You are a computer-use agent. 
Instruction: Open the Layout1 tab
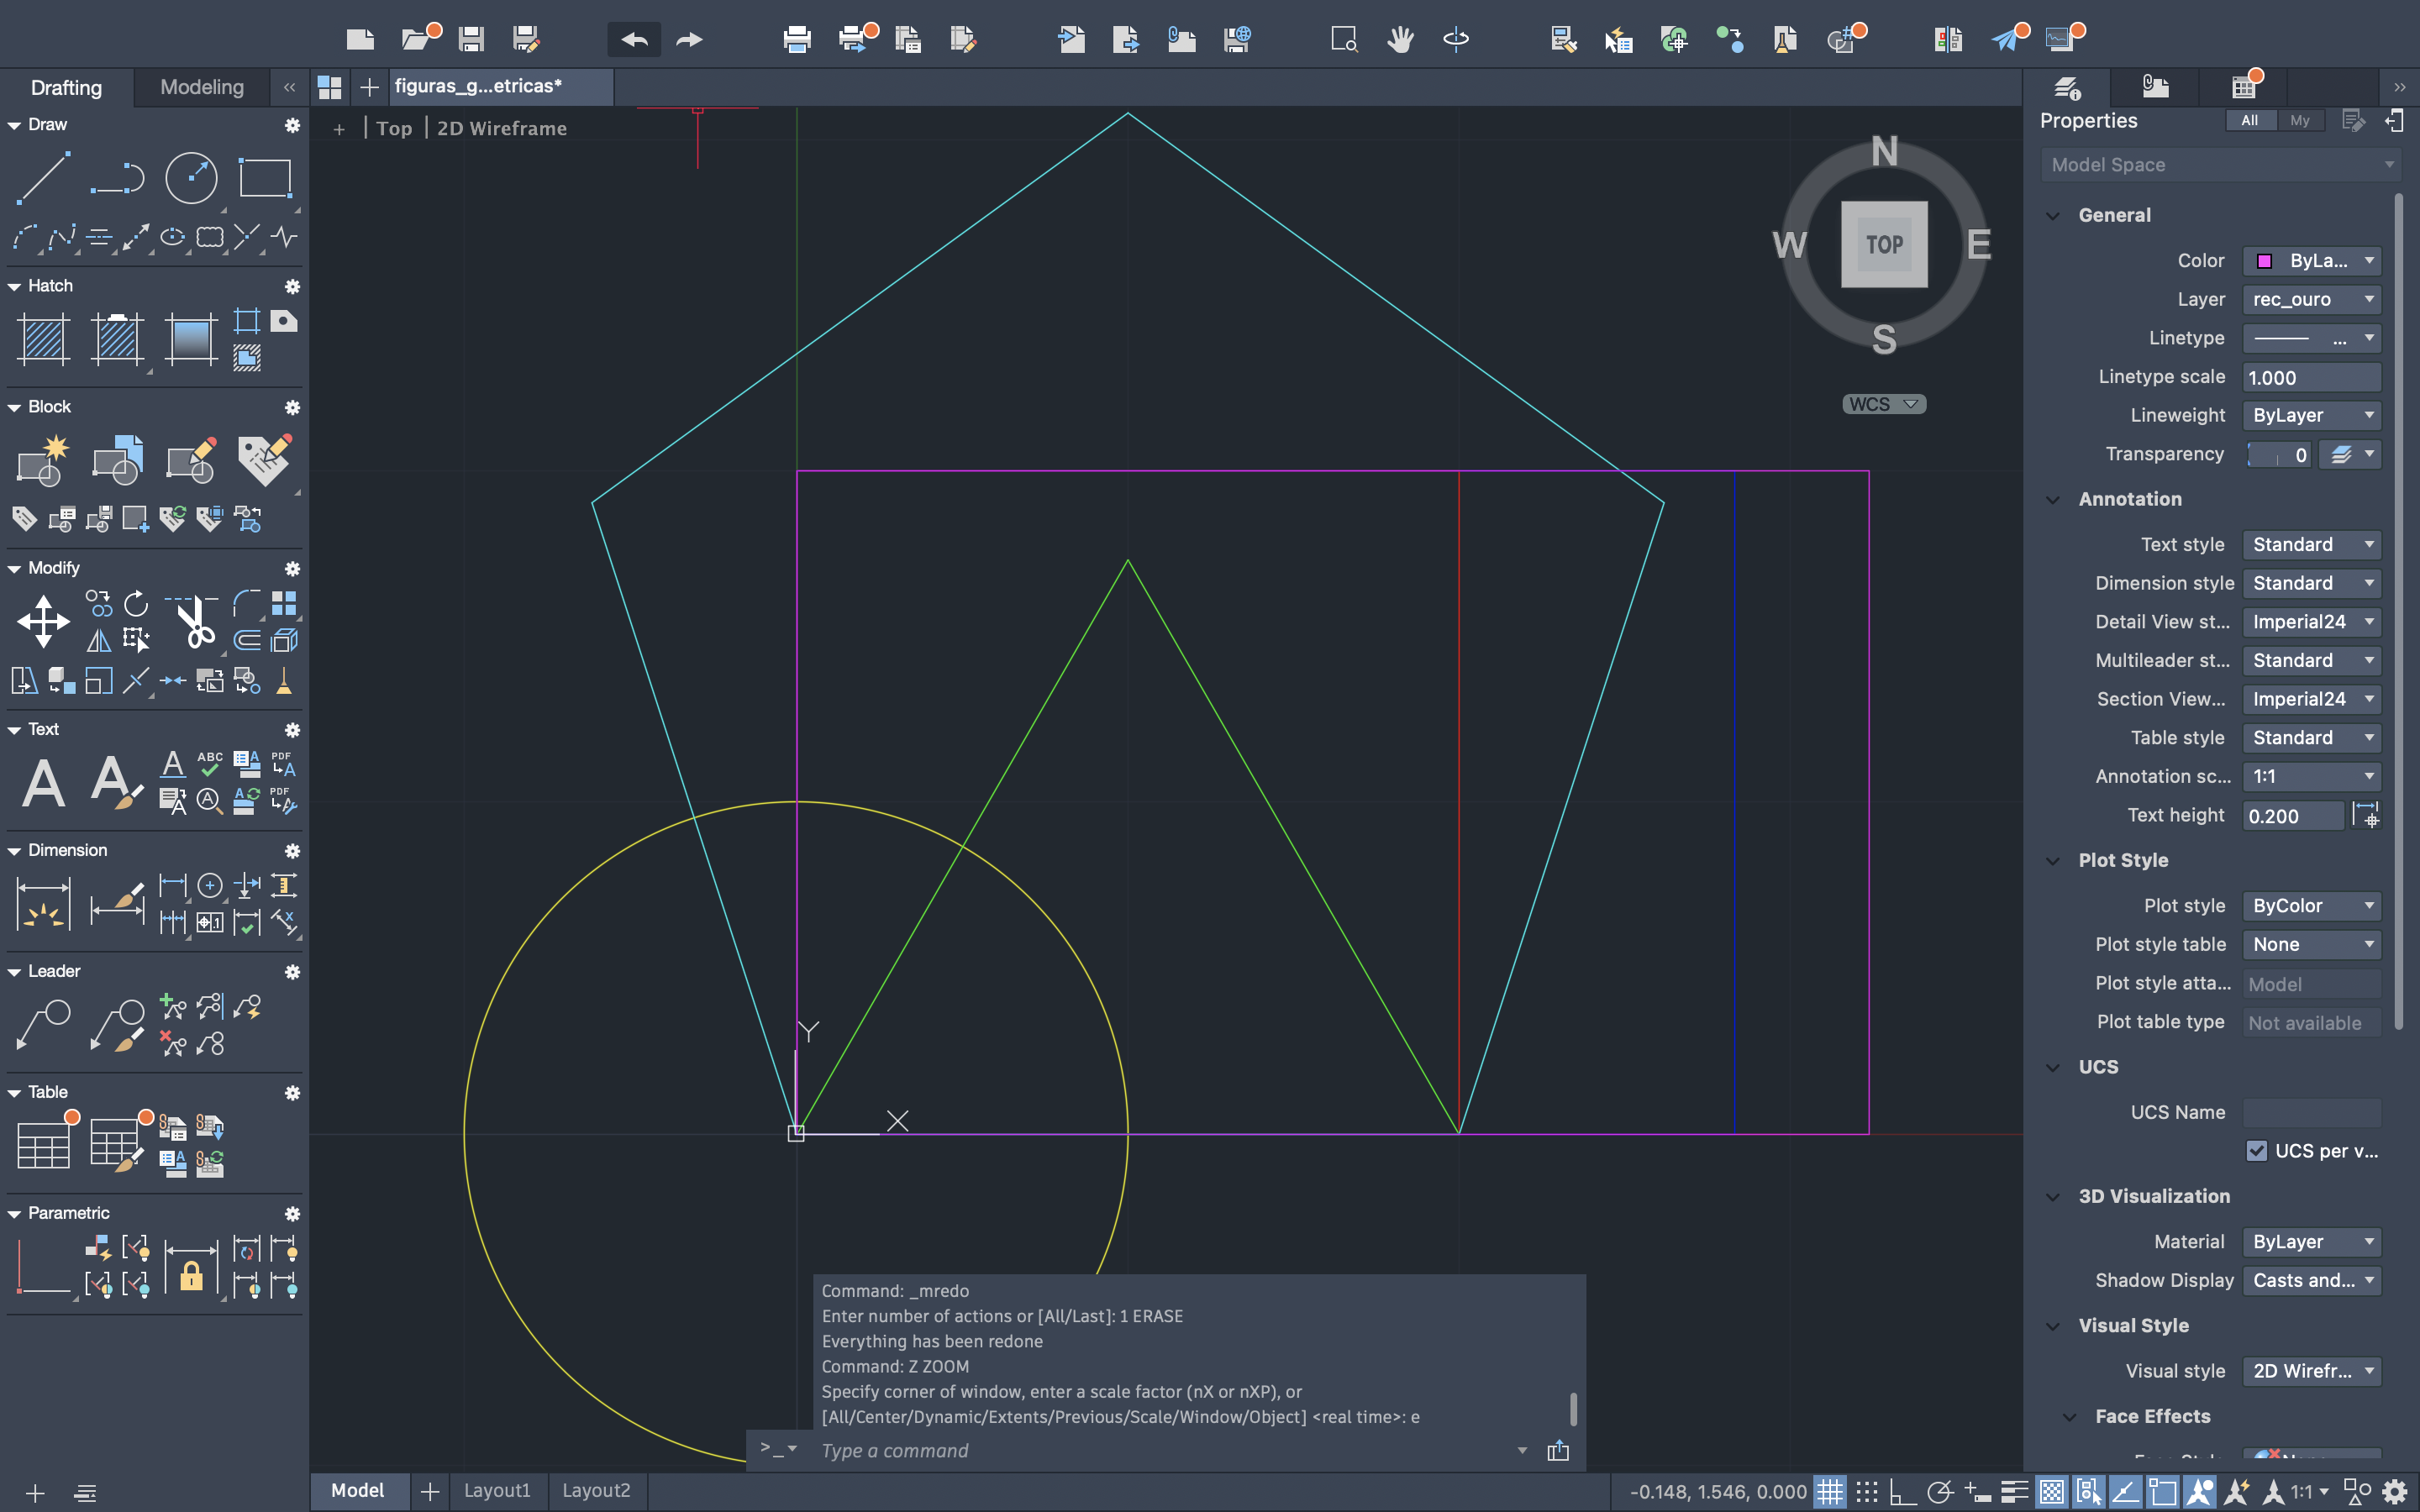tap(497, 1490)
